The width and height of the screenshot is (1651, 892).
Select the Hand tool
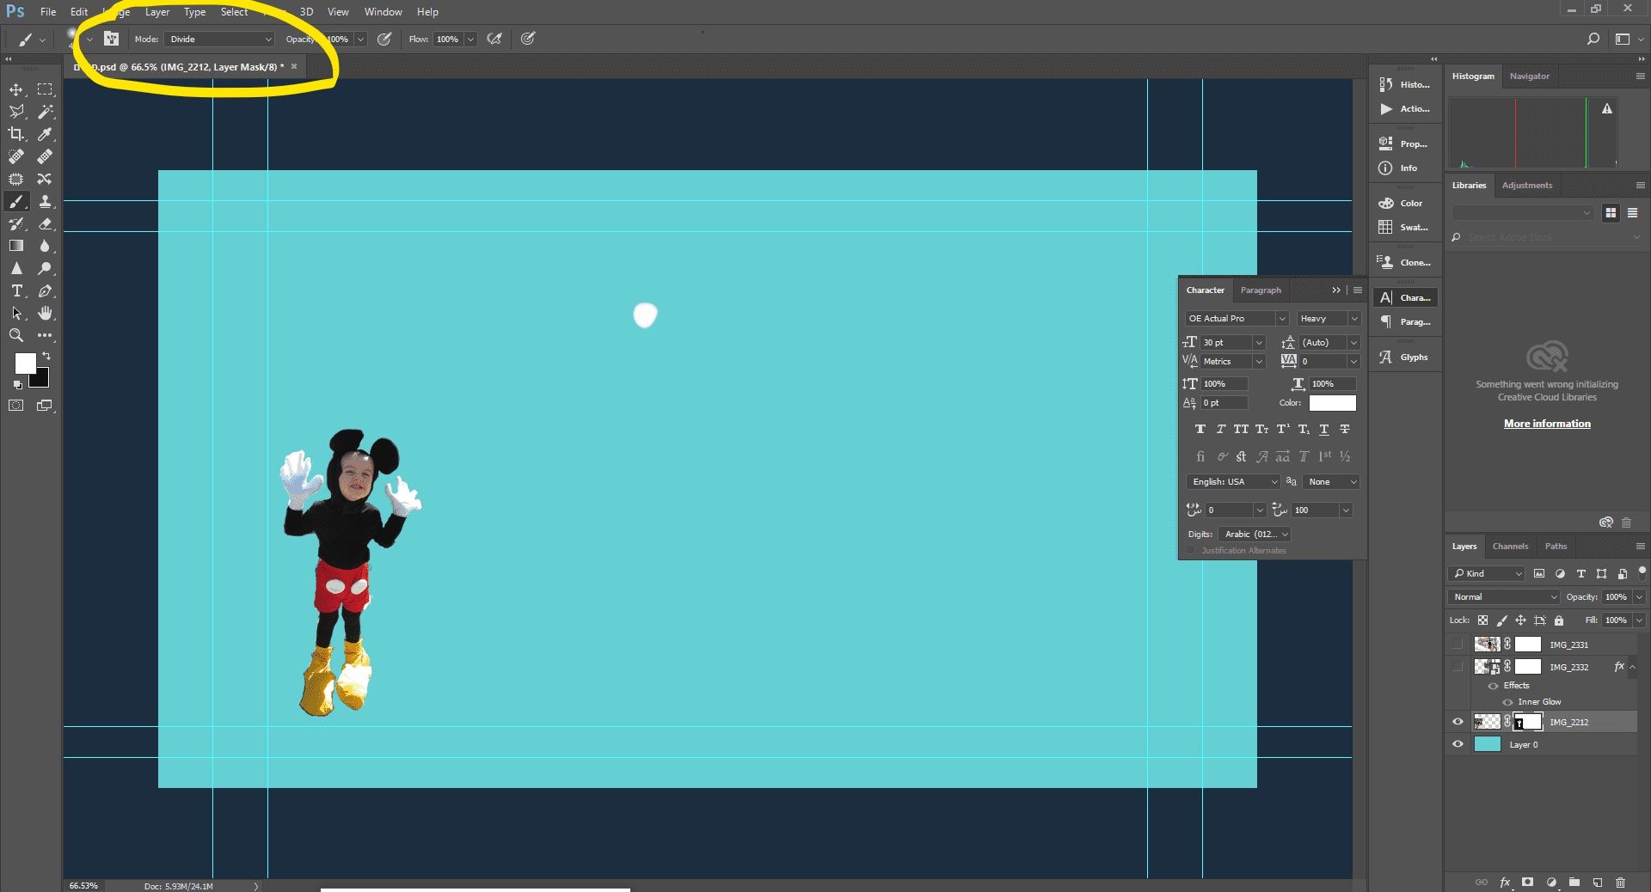[x=45, y=313]
